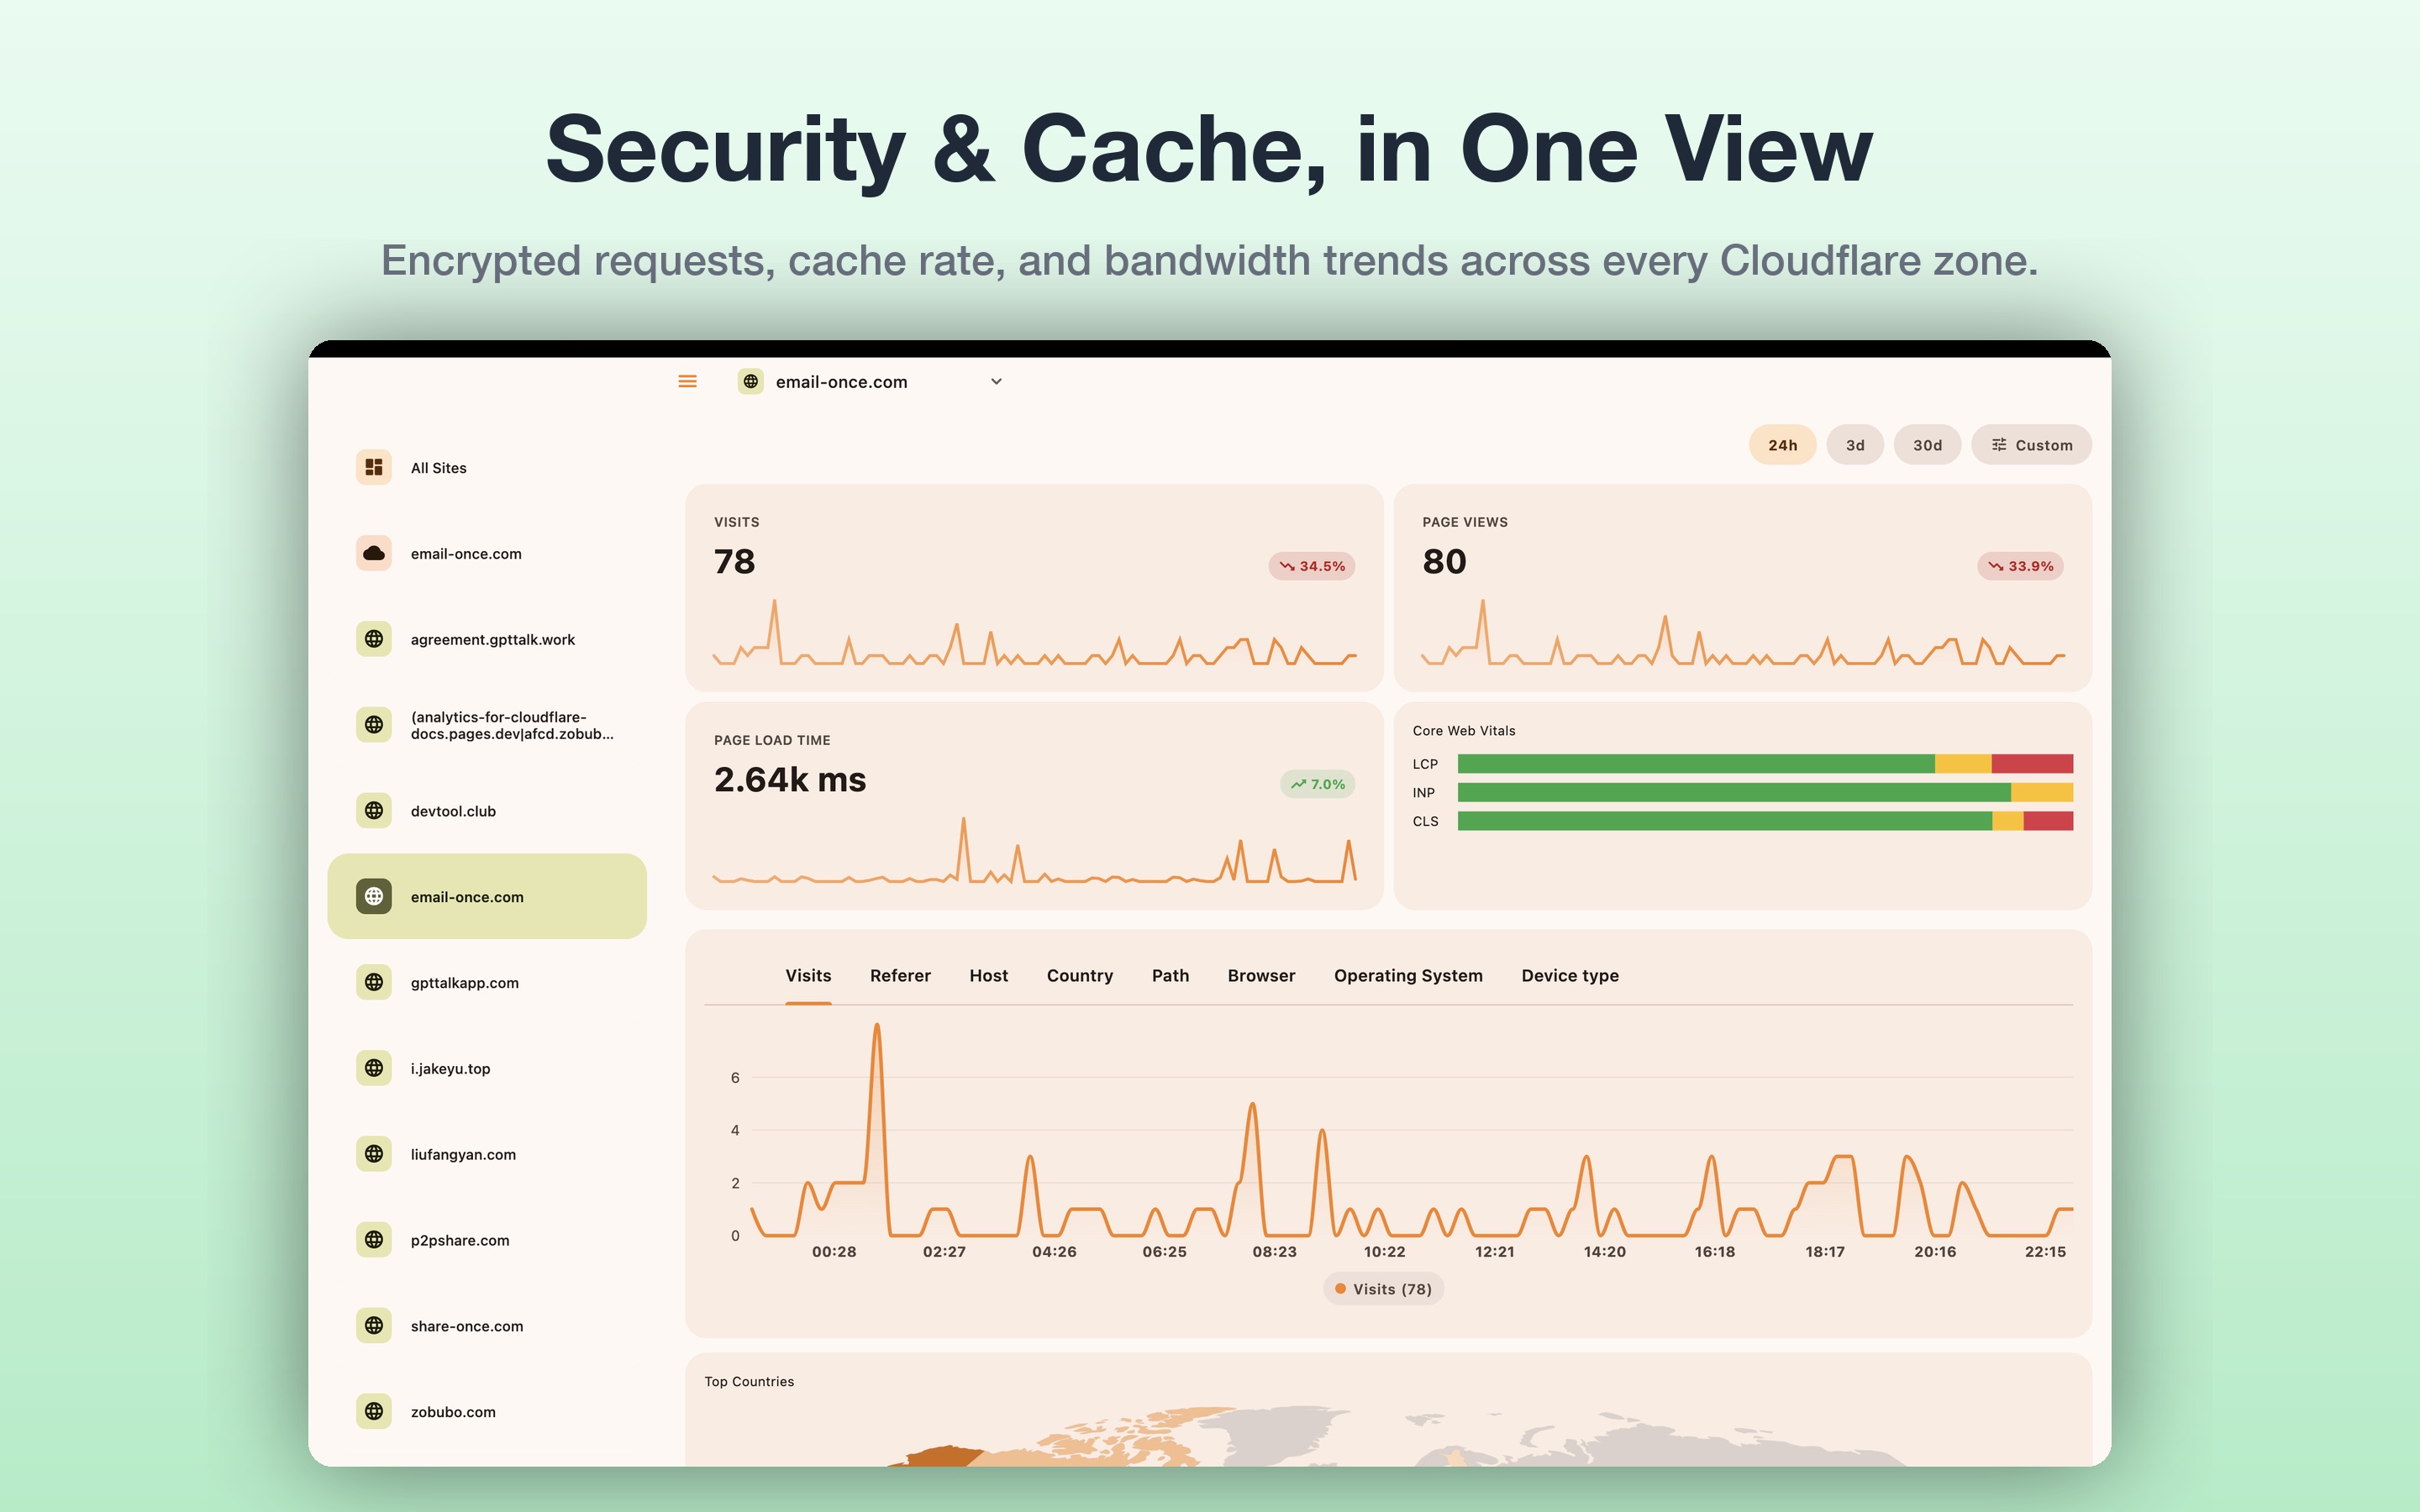The image size is (2420, 1512).
Task: Click globe icon in highlighted email-once.com row
Action: click(x=374, y=896)
